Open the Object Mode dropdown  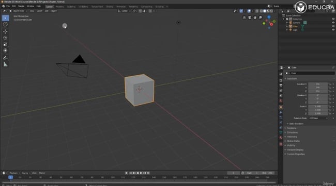[19, 11]
